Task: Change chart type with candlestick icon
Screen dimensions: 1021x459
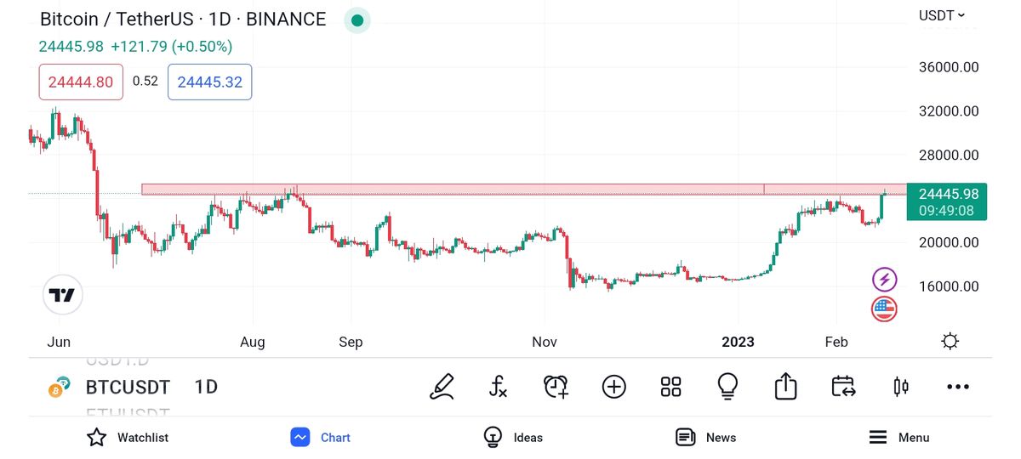Action: 900,387
